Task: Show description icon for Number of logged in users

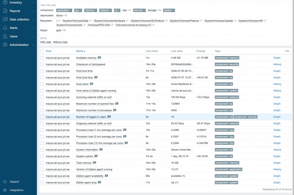Action: 109,117
